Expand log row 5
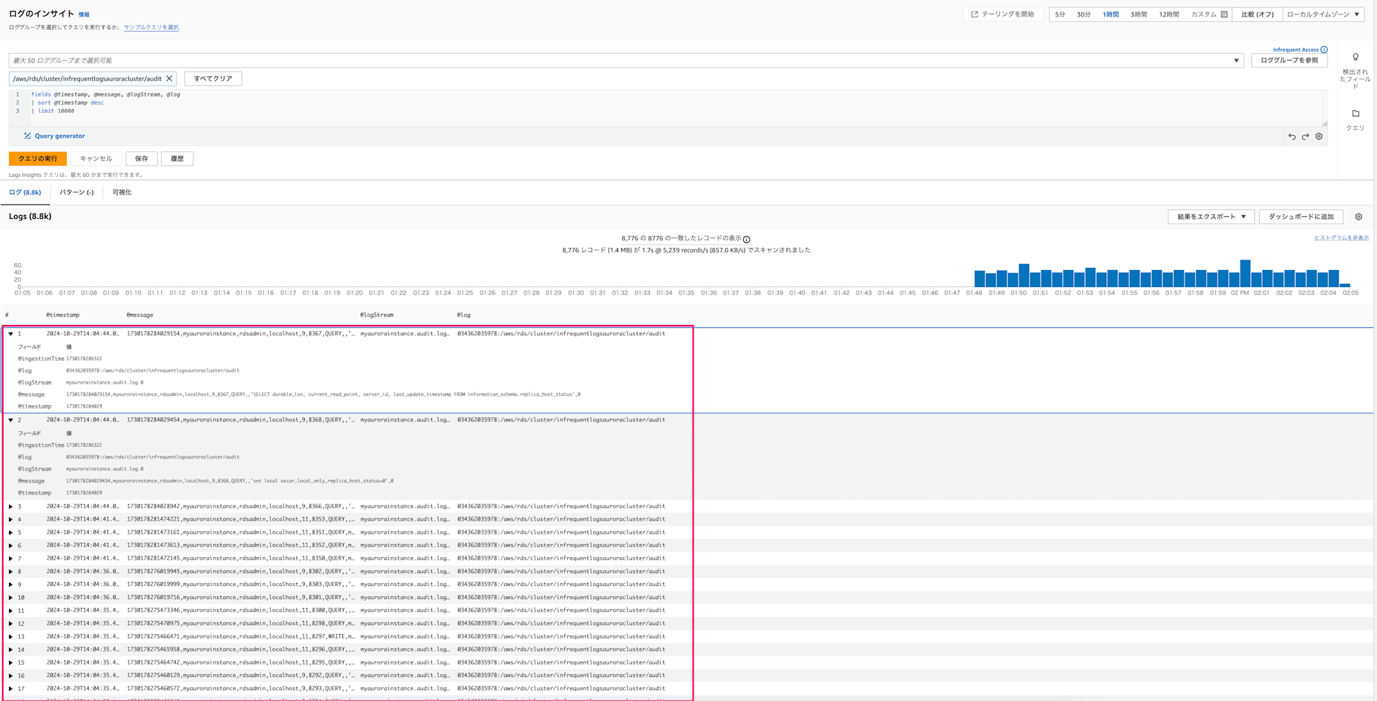This screenshot has height=701, width=1377. (x=11, y=533)
